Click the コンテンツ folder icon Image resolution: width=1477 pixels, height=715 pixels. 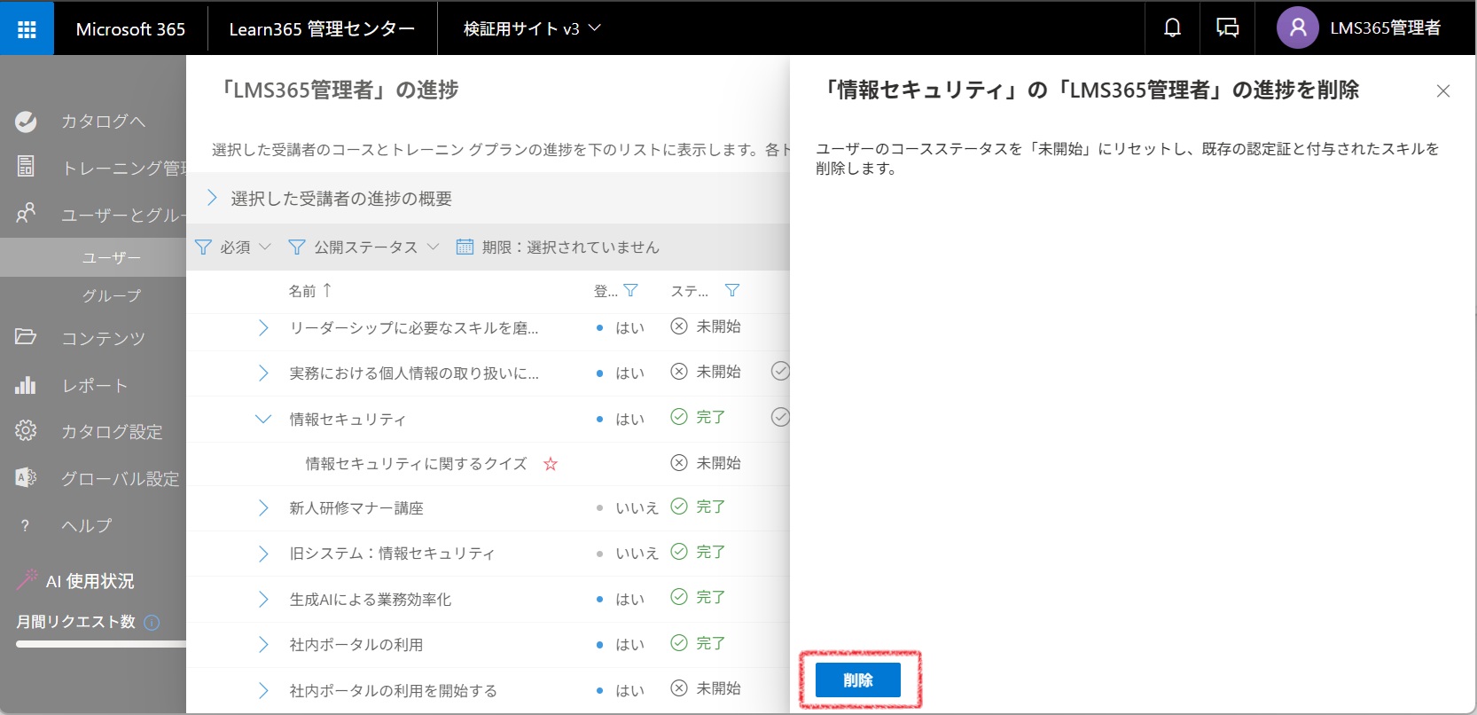tap(26, 336)
